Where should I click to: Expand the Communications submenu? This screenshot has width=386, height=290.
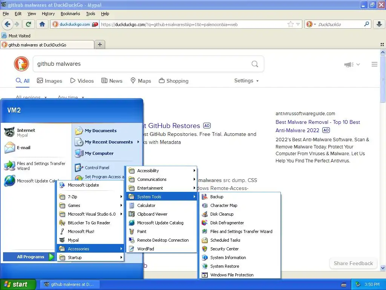pyautogui.click(x=161, y=179)
